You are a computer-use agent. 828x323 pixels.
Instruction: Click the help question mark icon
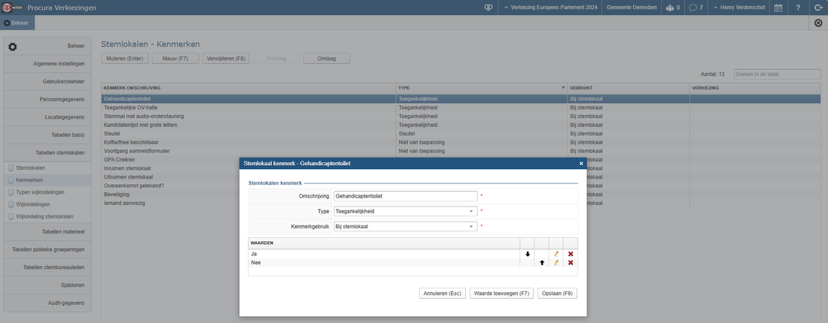coord(798,8)
